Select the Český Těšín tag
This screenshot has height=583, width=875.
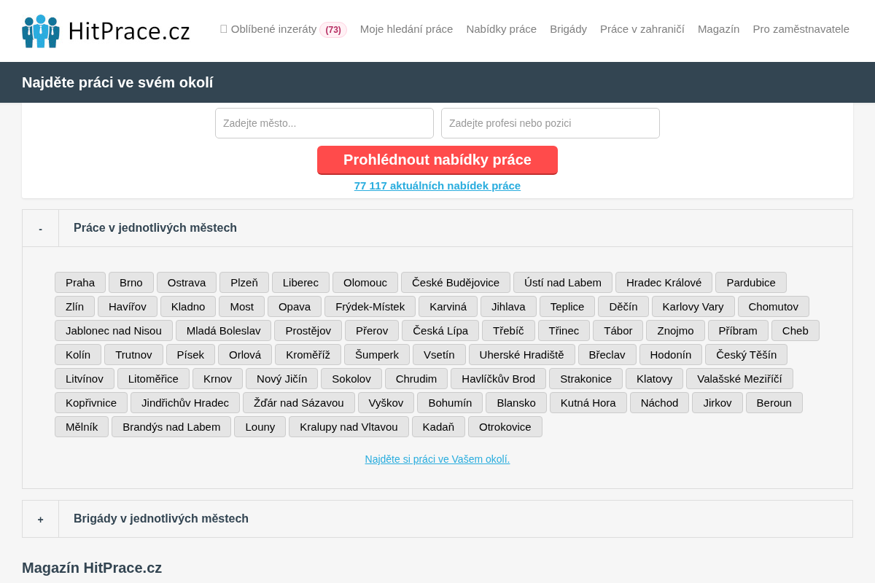pos(746,355)
